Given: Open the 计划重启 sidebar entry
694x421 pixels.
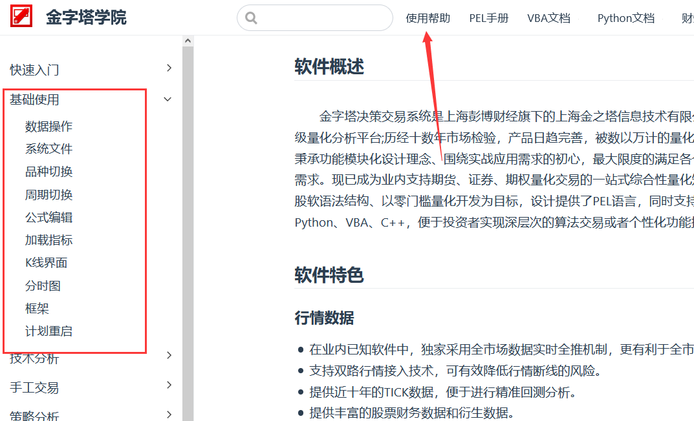Looking at the screenshot, I should pos(49,331).
